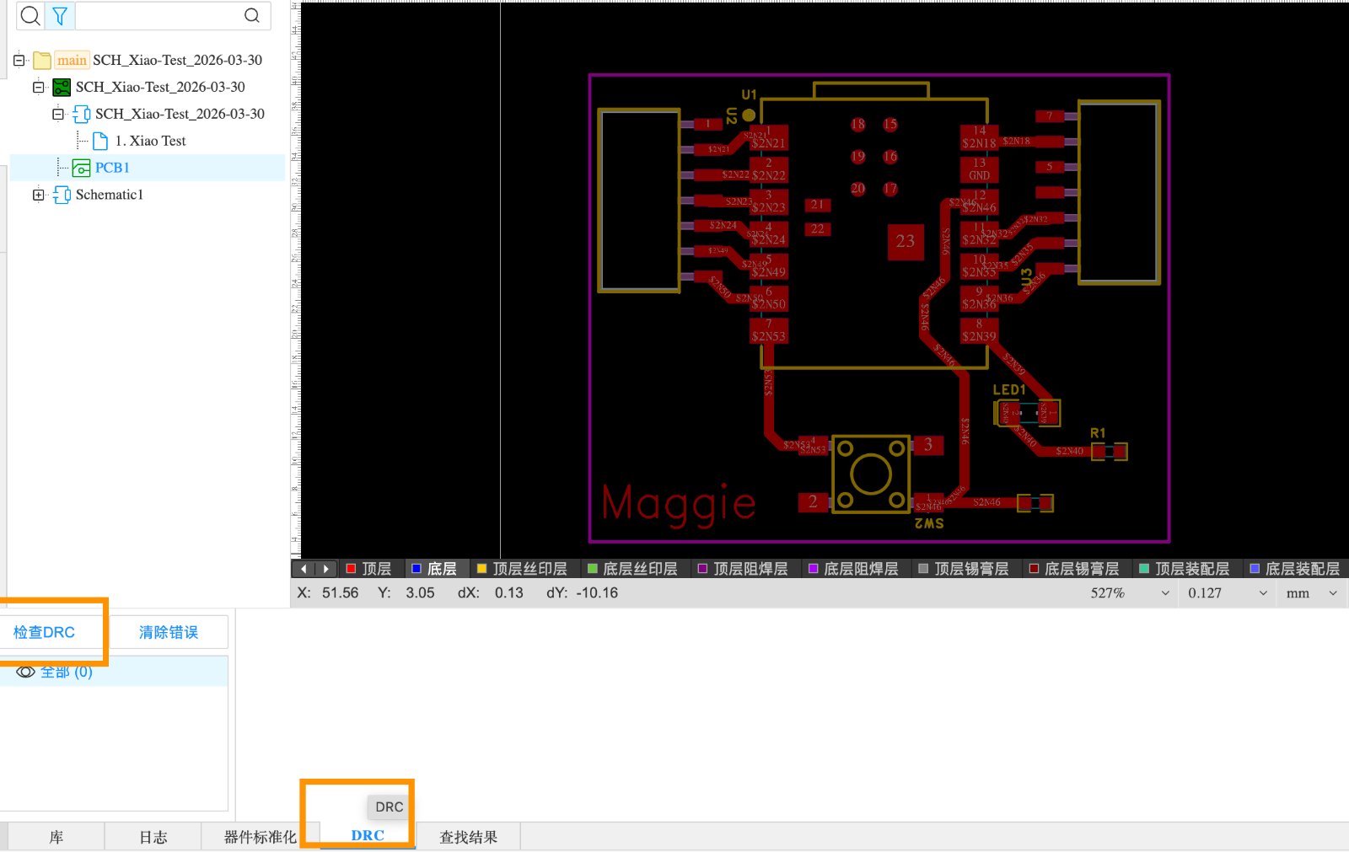Image resolution: width=1349 pixels, height=852 pixels.
Task: Click the magnifier search icon in project panel
Action: 30,15
